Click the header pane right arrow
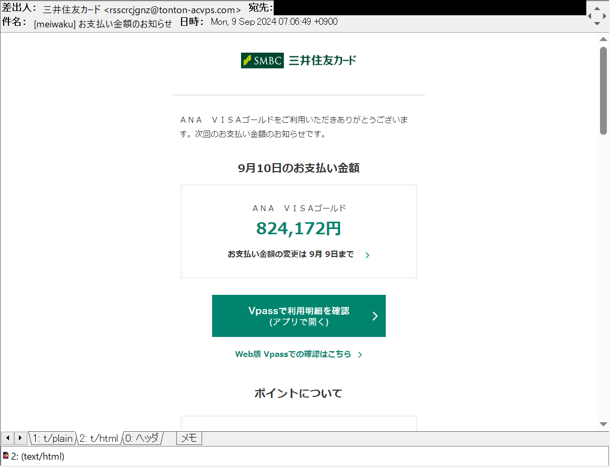The width and height of the screenshot is (610, 467). pyautogui.click(x=605, y=16)
